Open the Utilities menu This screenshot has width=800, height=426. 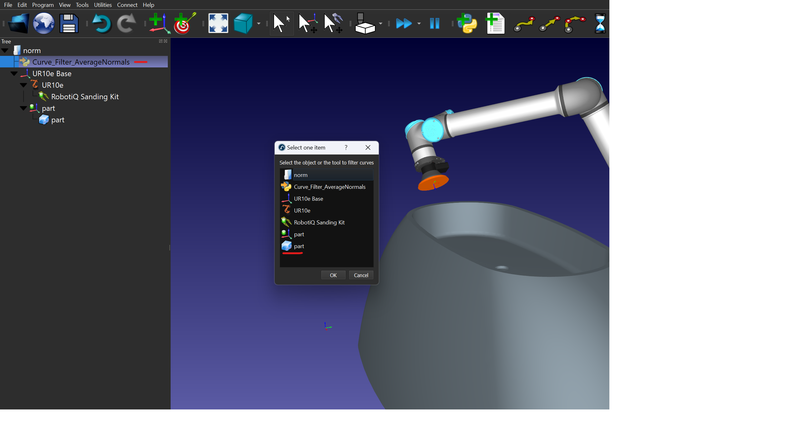click(102, 5)
